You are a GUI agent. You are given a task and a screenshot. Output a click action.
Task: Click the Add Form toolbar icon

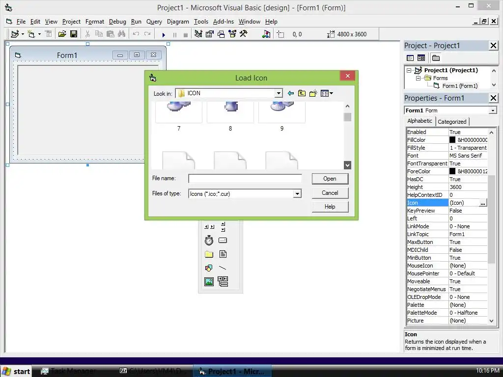(x=31, y=34)
